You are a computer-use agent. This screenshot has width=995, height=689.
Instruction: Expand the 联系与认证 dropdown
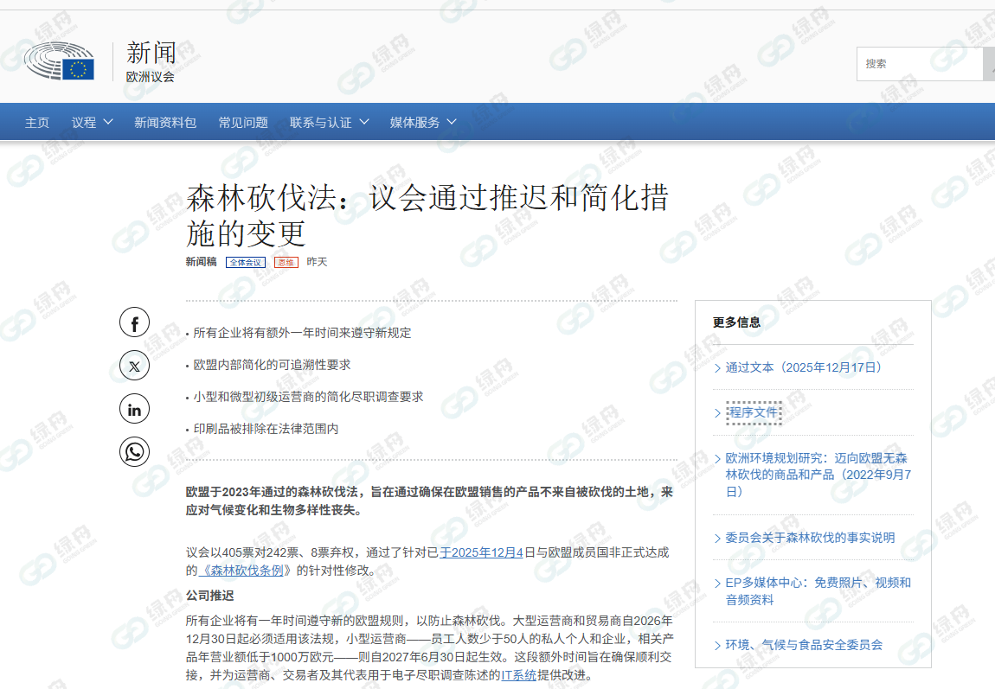pos(329,123)
